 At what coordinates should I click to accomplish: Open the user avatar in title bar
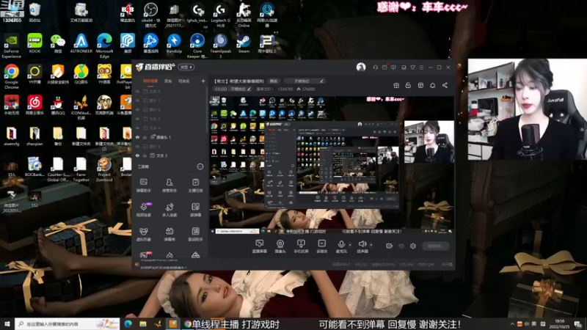[361, 67]
